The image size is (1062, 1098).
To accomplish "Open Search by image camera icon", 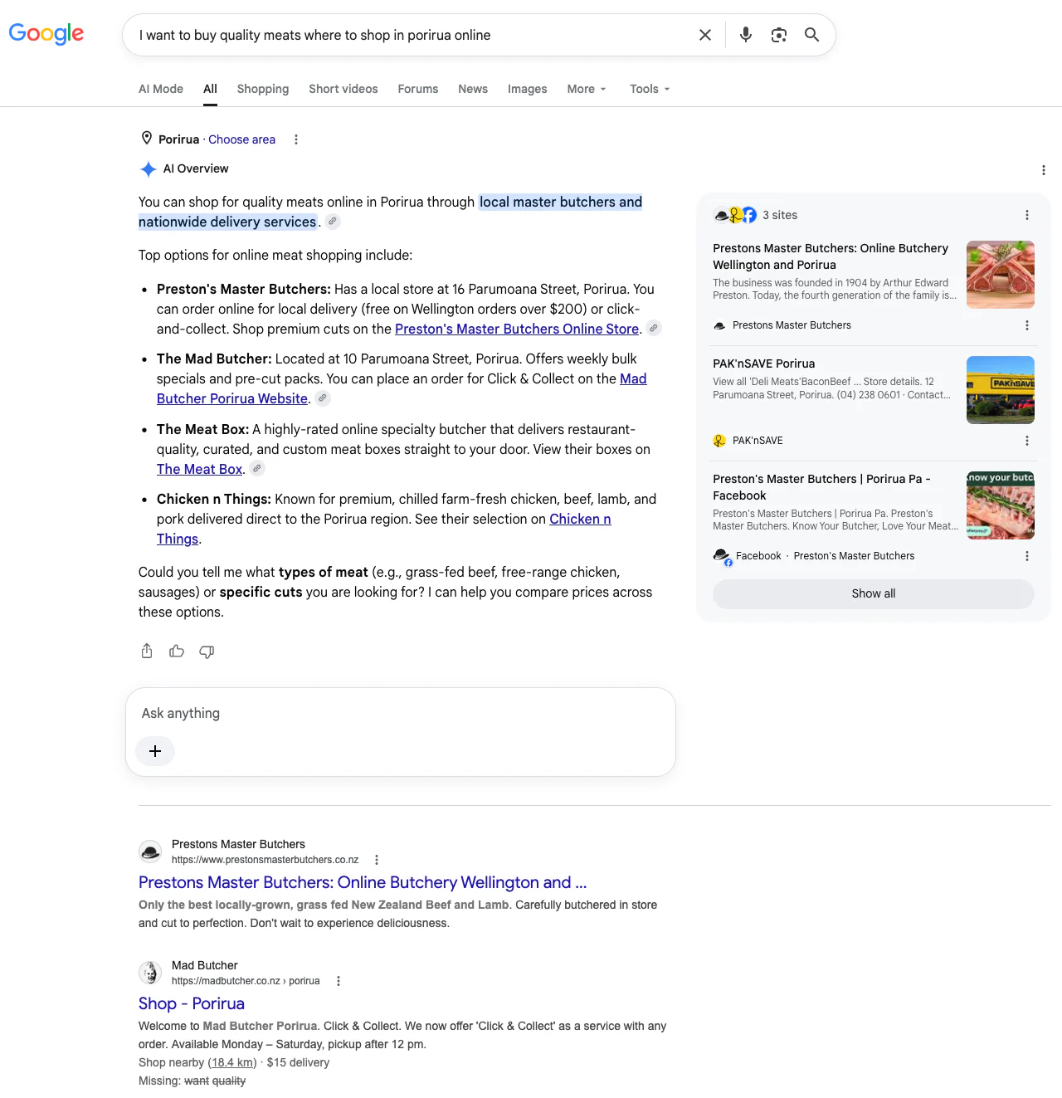I will (778, 35).
